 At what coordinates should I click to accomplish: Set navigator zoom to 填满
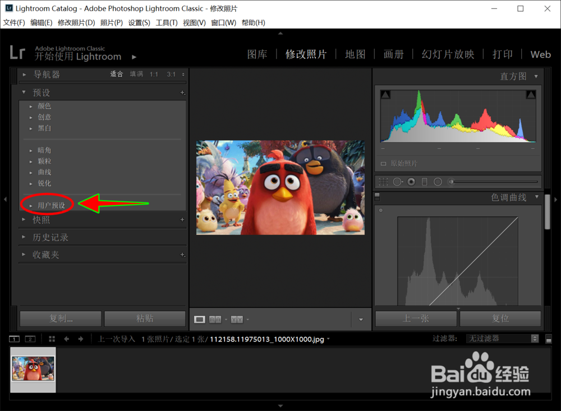pyautogui.click(x=136, y=74)
